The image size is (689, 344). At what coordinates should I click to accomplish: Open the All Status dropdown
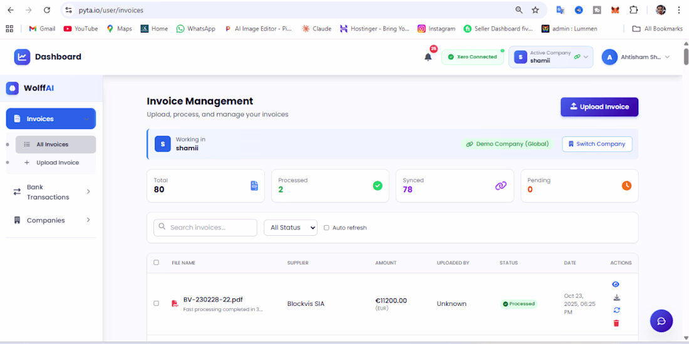(291, 227)
